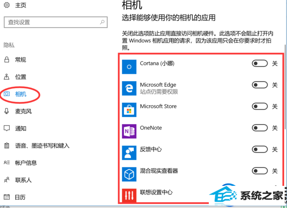
Task: Click the 语音、墨迹书写和键入 clipboard icon
Action: tap(7, 145)
